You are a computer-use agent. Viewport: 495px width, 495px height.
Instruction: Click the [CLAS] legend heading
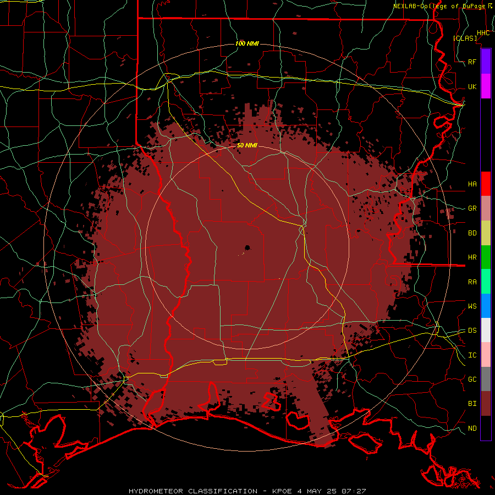tap(465, 38)
